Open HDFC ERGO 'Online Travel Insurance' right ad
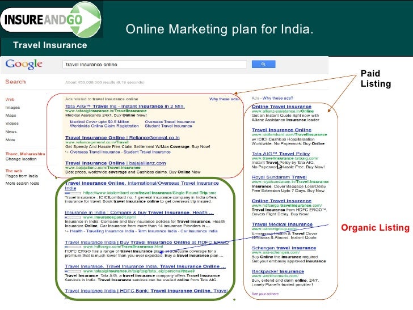The height and width of the screenshot is (310, 413). point(281,201)
